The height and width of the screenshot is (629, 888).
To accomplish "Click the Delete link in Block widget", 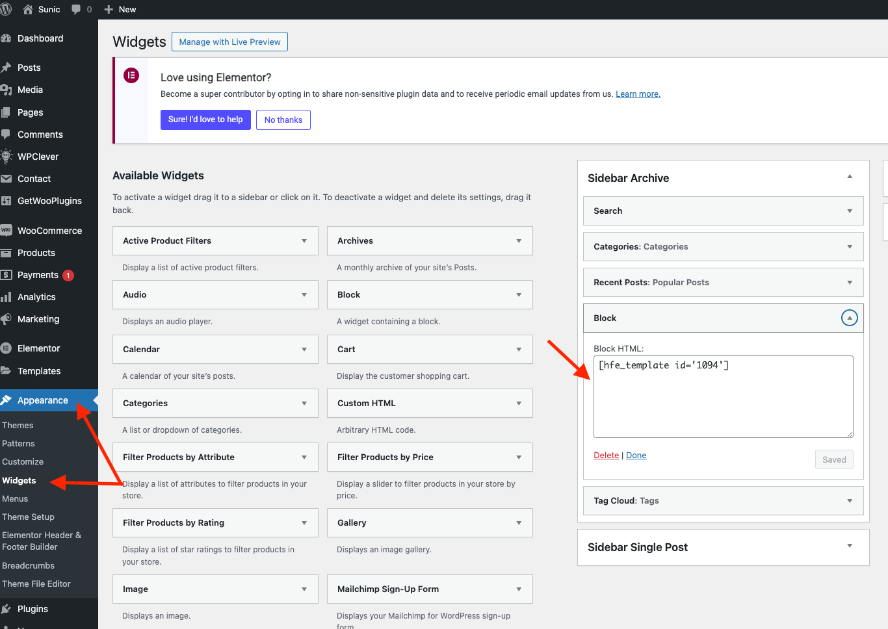I will [606, 456].
